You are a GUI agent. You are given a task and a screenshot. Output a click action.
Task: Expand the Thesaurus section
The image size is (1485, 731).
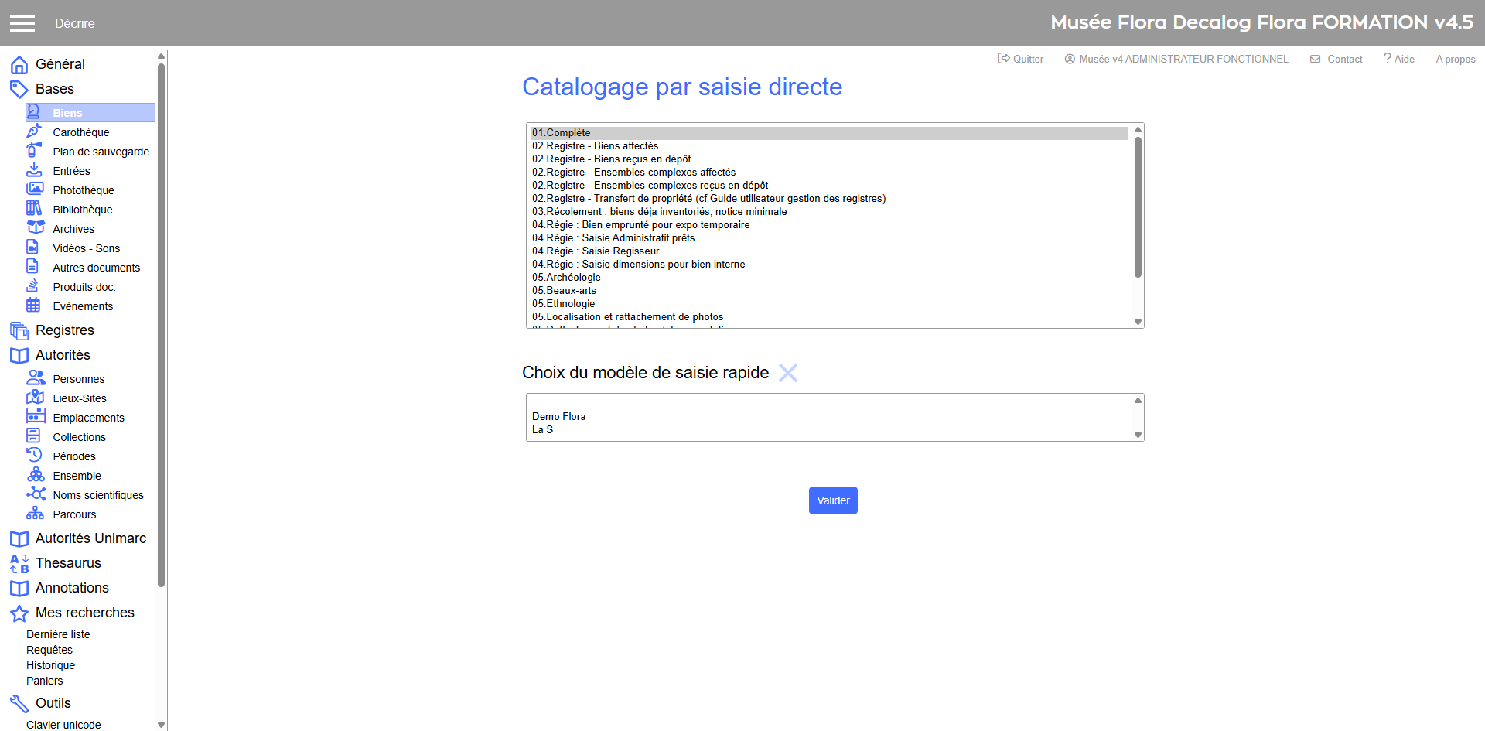pos(68,563)
